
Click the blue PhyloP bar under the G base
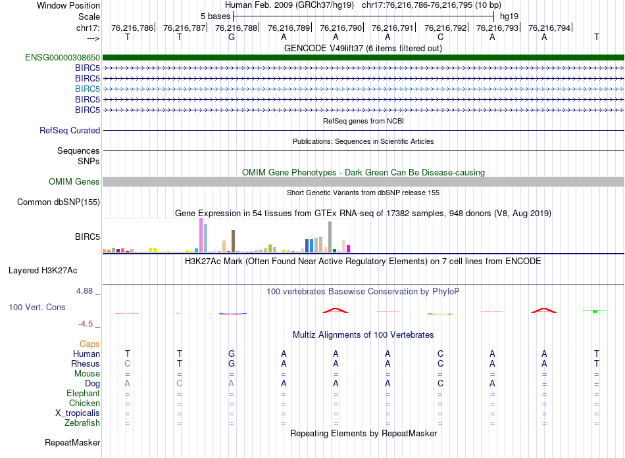point(233,313)
